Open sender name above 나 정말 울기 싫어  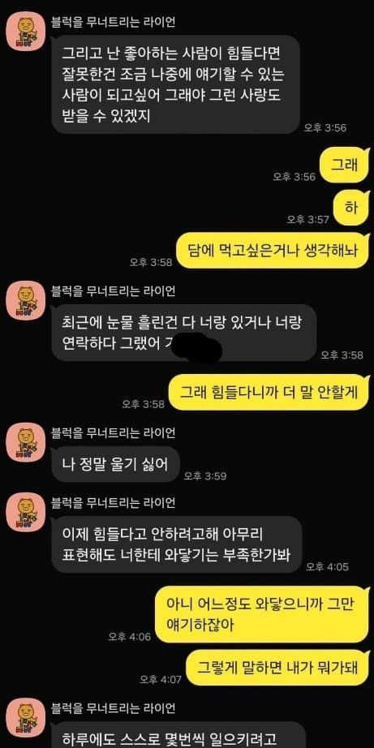click(x=113, y=432)
